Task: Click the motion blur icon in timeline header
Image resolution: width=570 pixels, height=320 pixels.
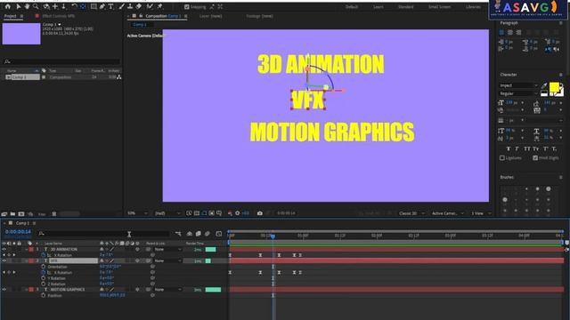Action: tap(208, 234)
